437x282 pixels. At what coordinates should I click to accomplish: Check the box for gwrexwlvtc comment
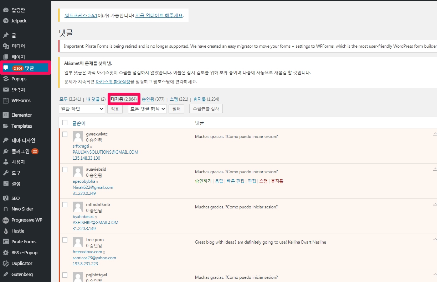tap(65, 134)
